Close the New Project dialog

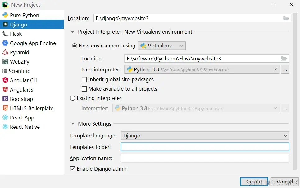tap(291, 5)
